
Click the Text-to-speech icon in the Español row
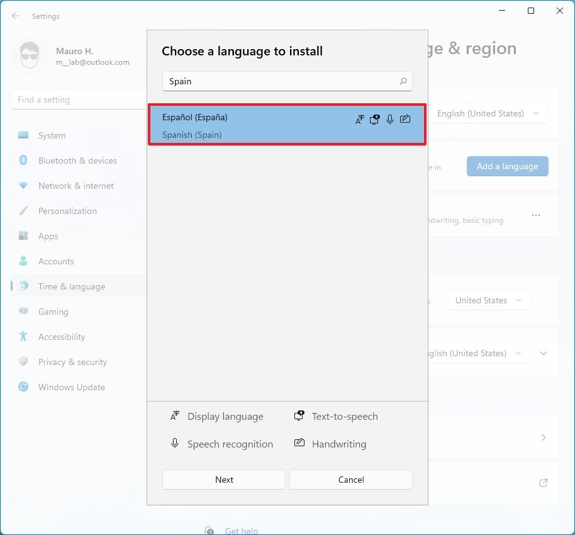click(x=374, y=119)
